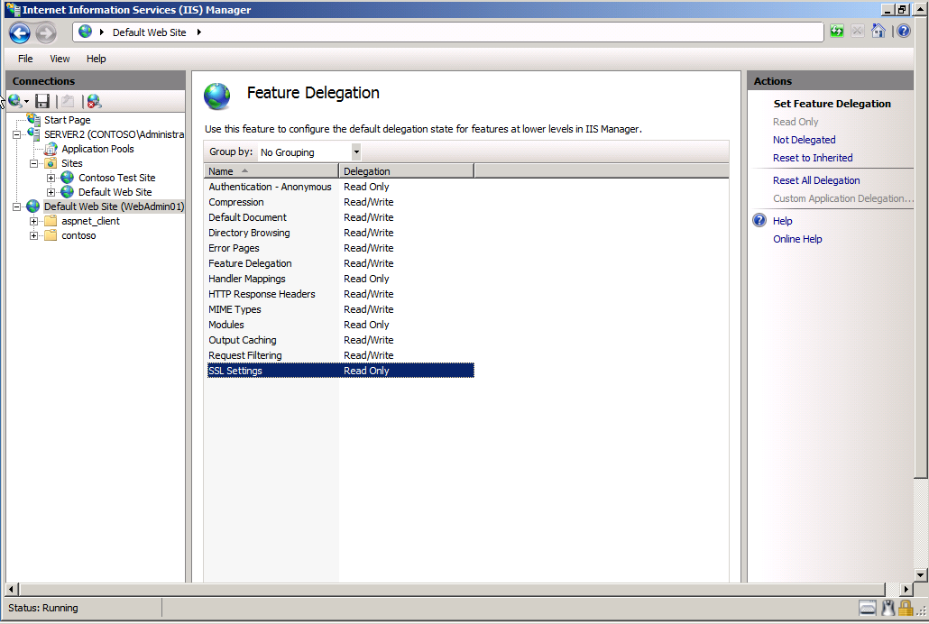Click the blue Help question mark icon in top toolbar
Screen dimensions: 929x624
point(904,31)
